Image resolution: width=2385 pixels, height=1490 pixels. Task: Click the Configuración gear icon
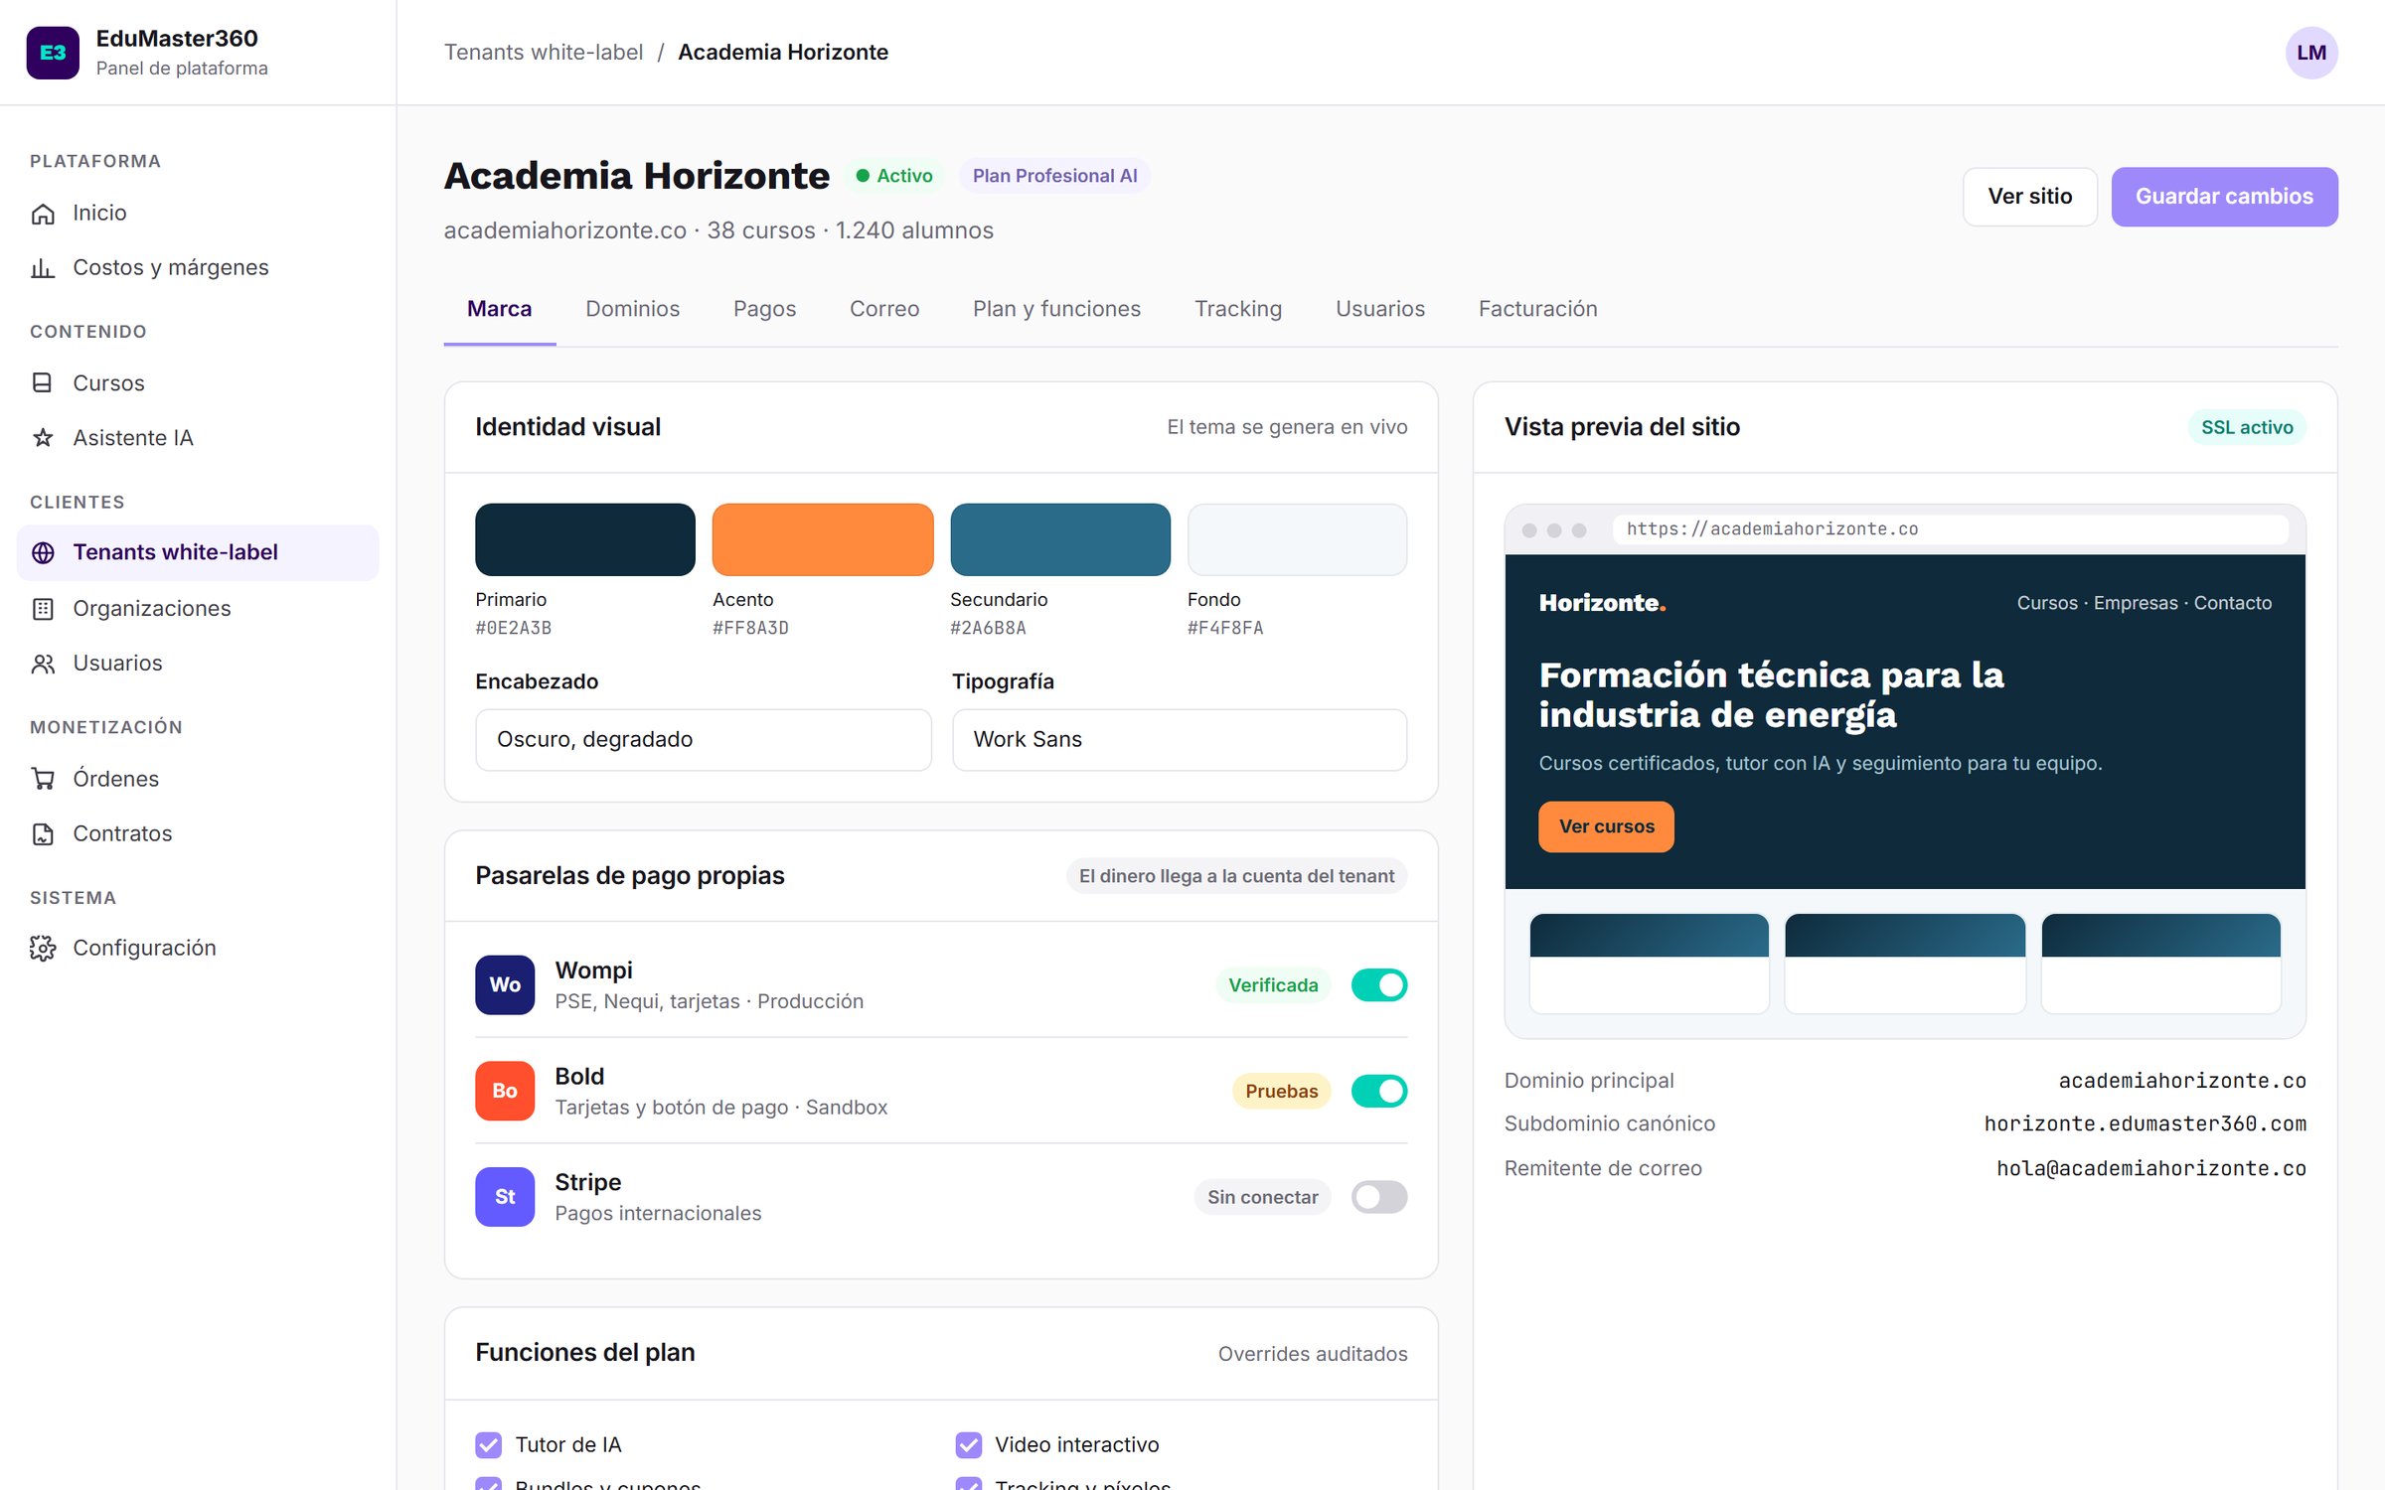tap(43, 949)
